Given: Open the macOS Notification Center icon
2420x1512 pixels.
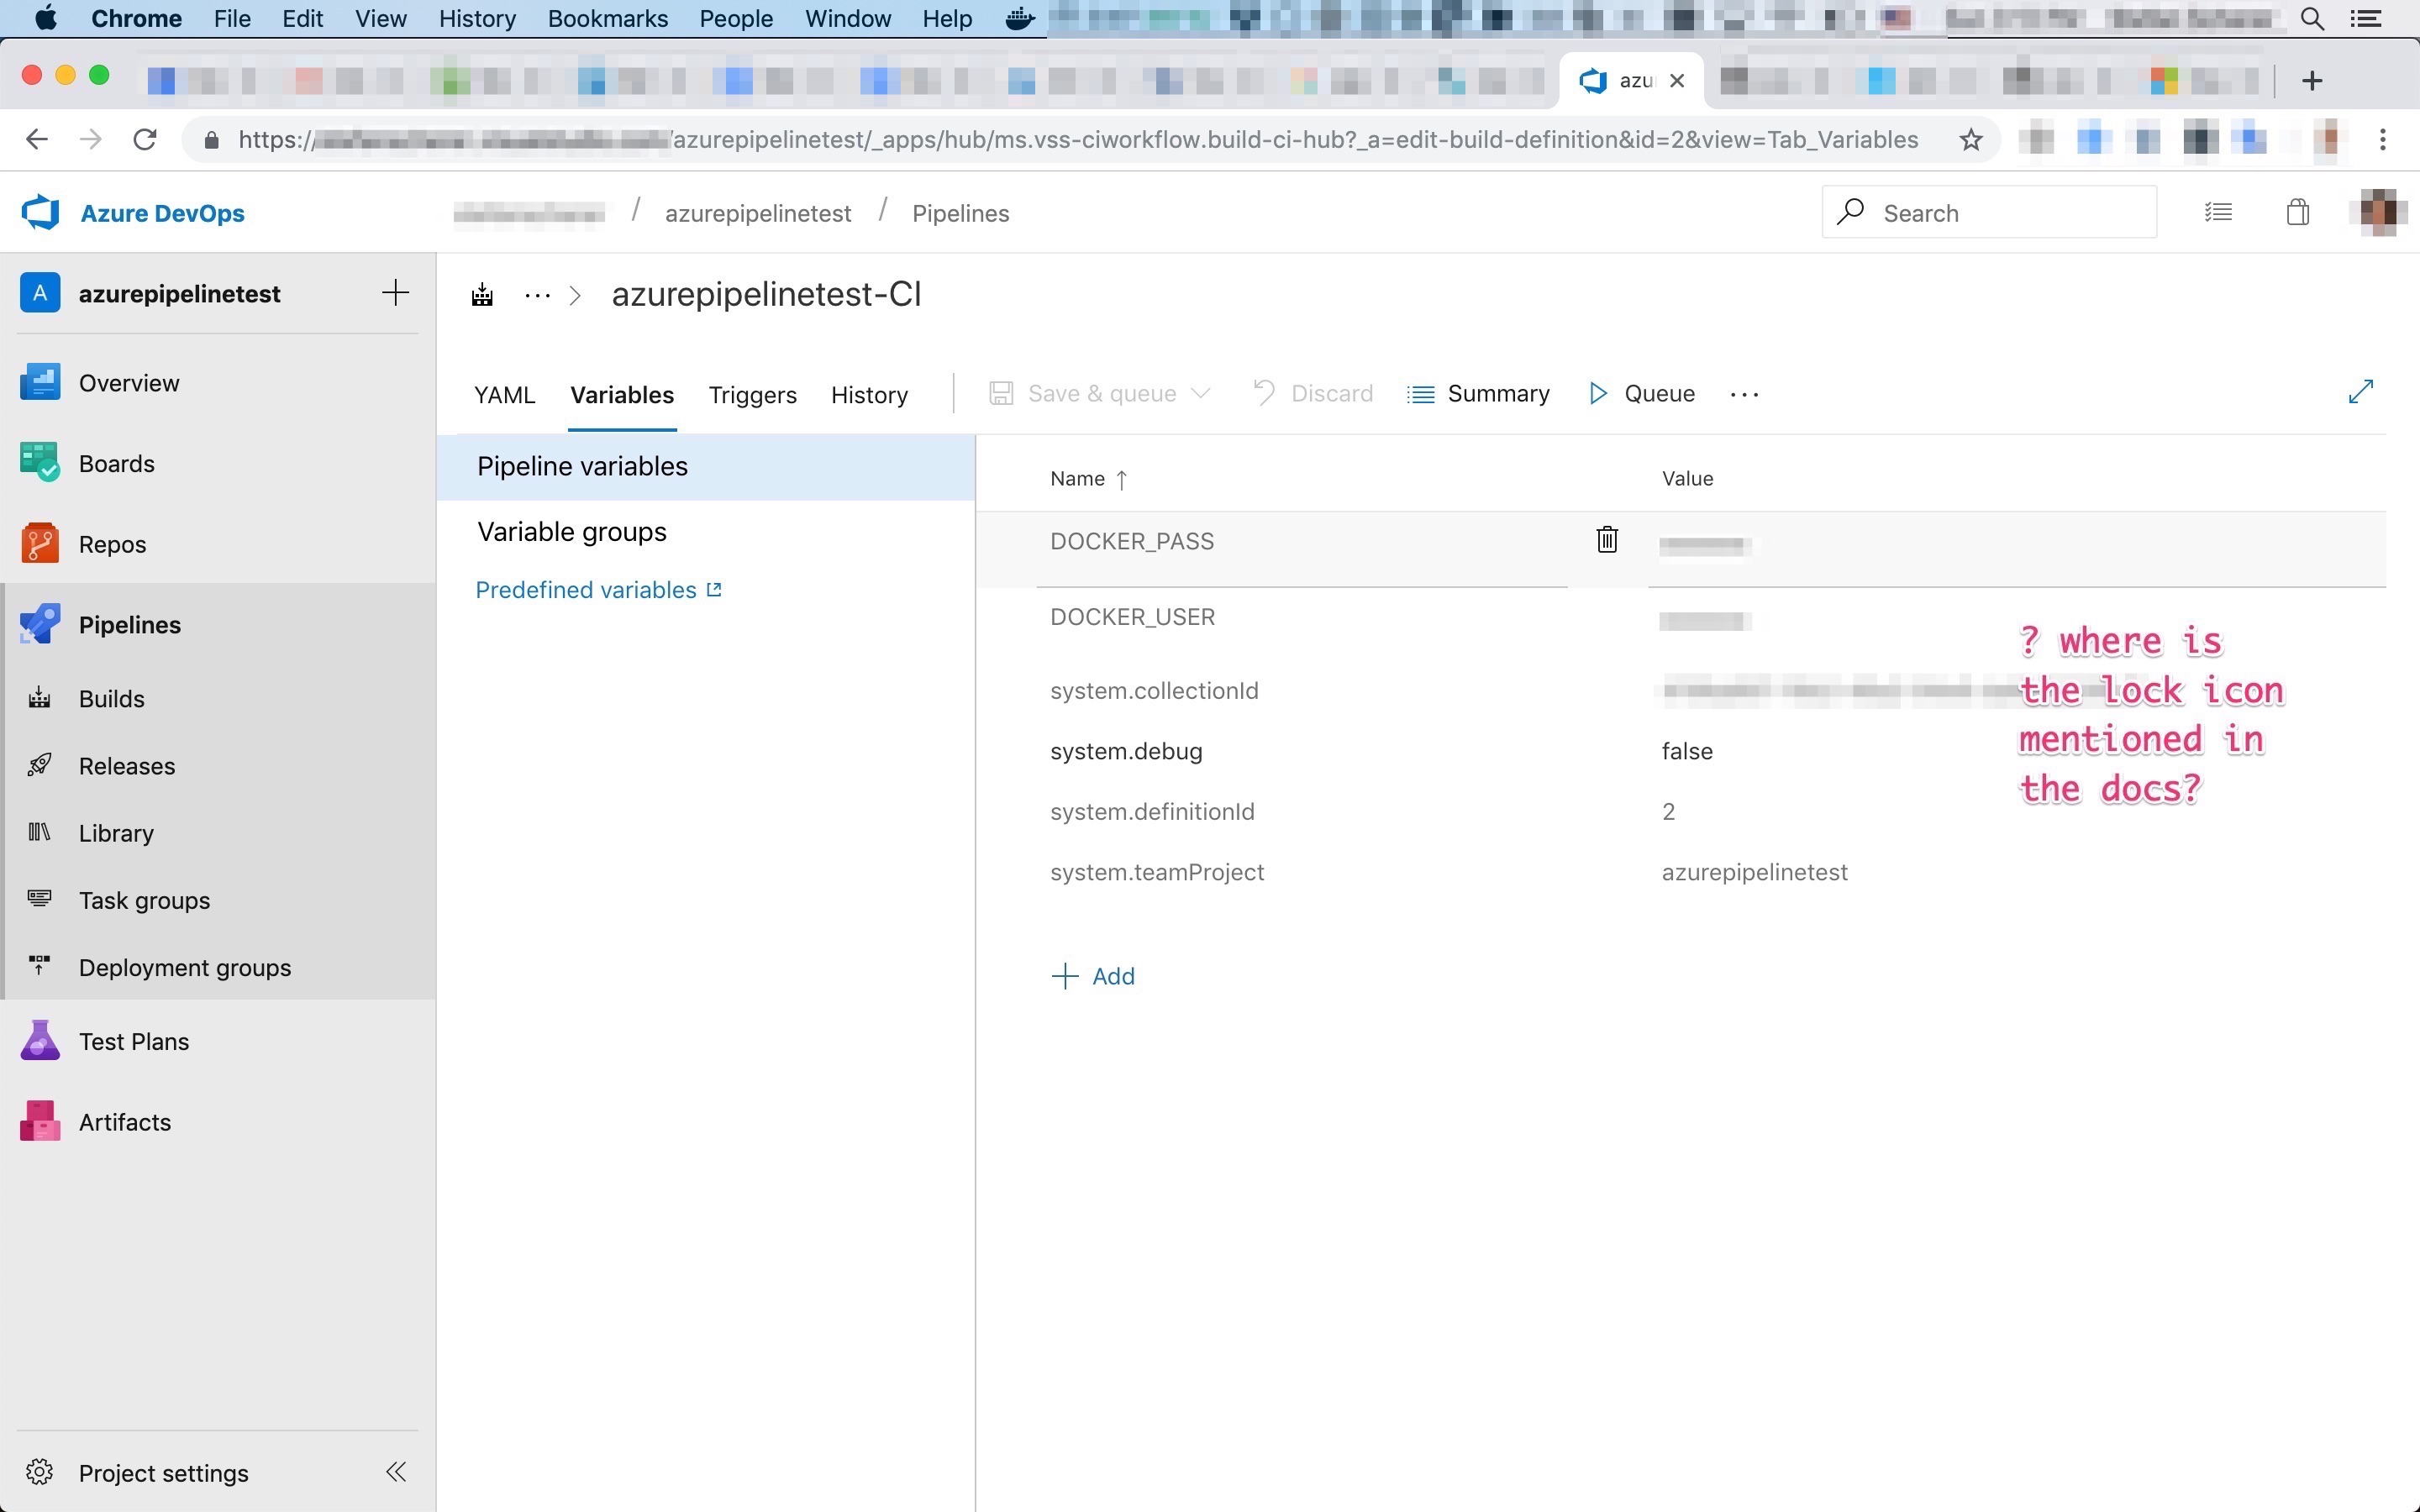Looking at the screenshot, I should coord(2365,19).
